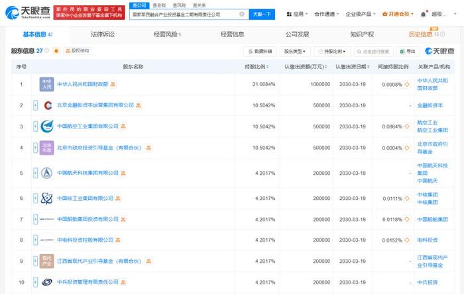Open the 持股比例 filter dropdown

[332, 52]
